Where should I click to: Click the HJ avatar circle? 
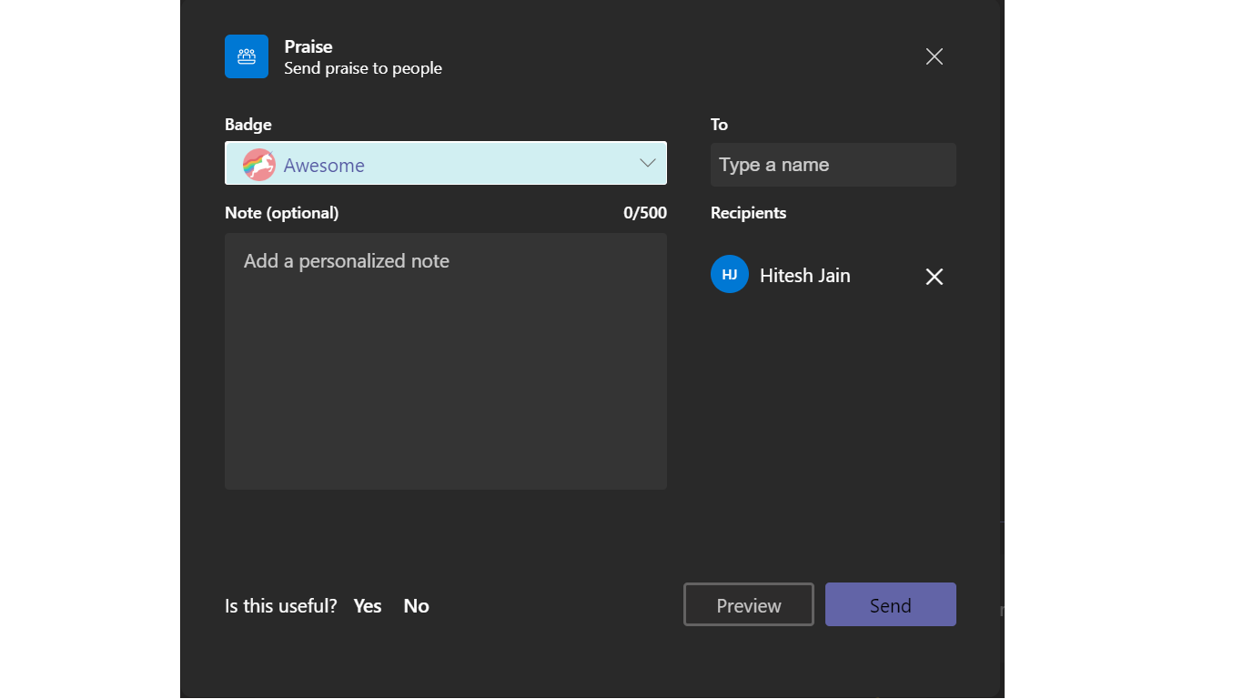729,275
